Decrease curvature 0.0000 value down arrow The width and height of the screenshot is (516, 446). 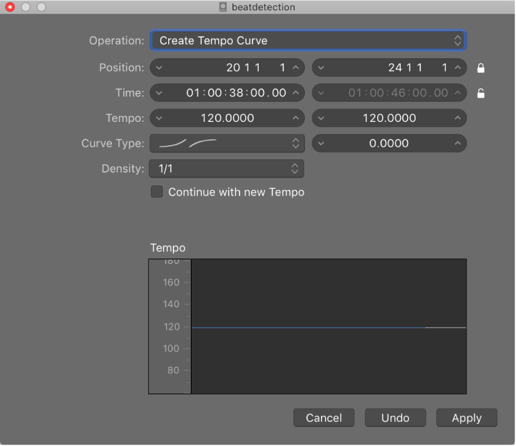click(x=321, y=143)
